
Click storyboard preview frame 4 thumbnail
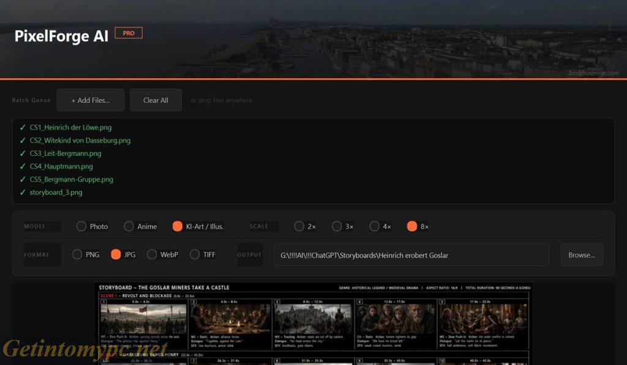(x=396, y=319)
